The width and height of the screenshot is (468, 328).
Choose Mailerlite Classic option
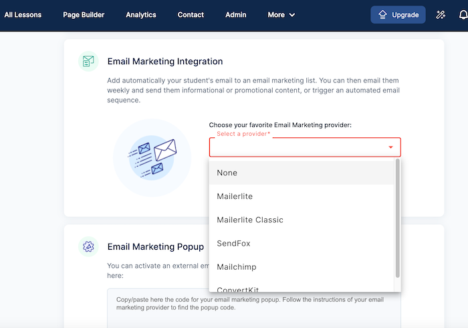pos(302,220)
